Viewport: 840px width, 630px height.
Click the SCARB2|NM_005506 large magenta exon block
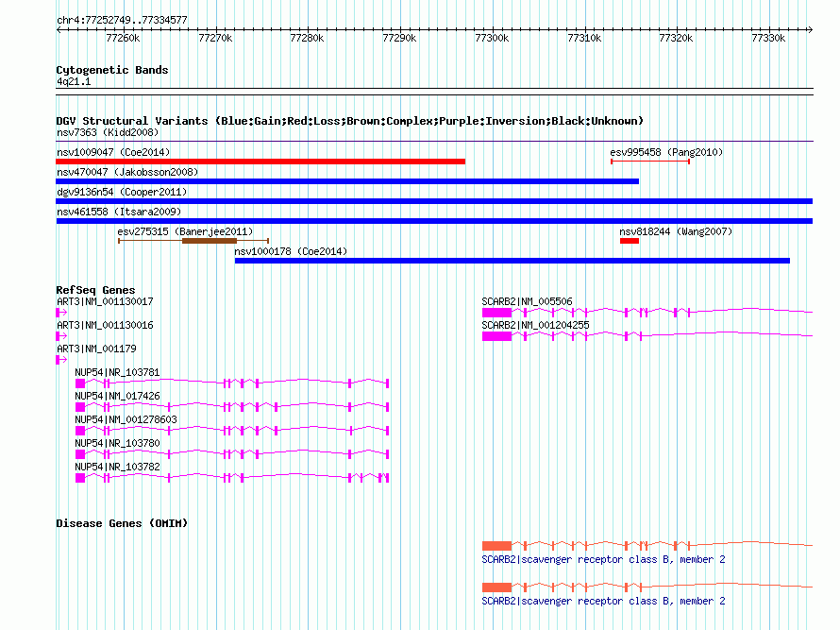click(x=496, y=313)
